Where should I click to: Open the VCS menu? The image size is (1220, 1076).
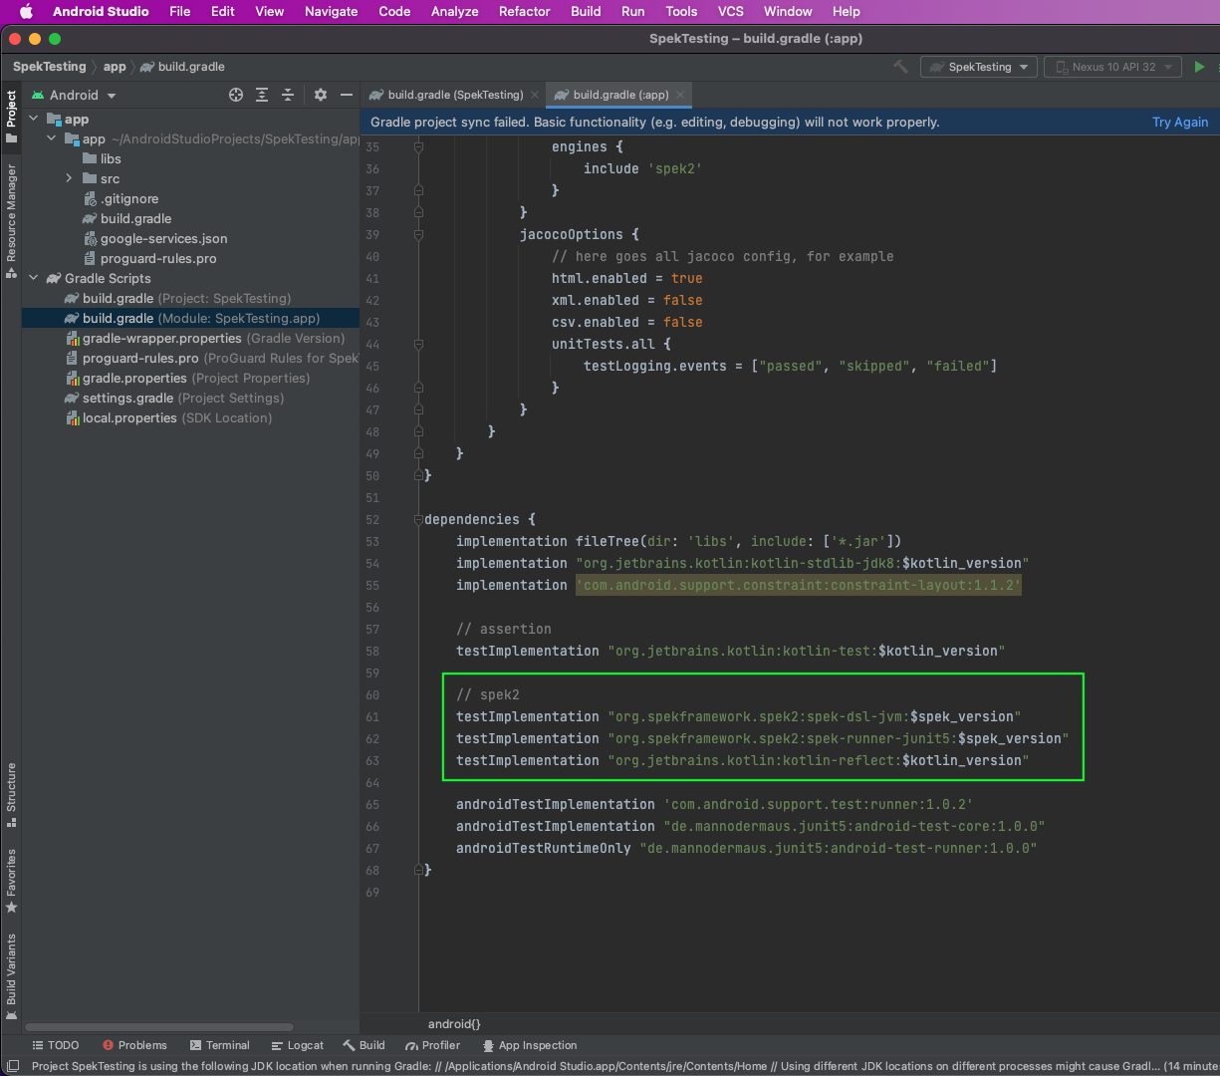pyautogui.click(x=731, y=11)
